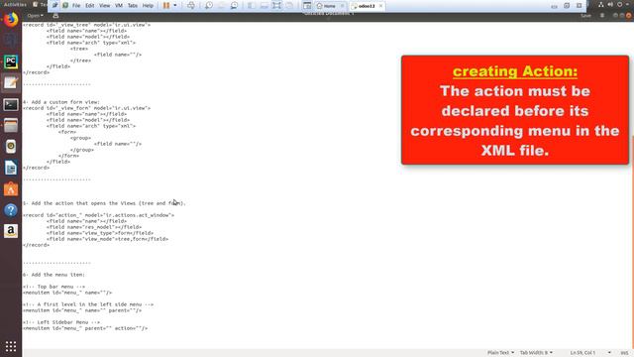This screenshot has height=357, width=634.
Task: Click the view_mode tree,form field line
Action: 107,239
